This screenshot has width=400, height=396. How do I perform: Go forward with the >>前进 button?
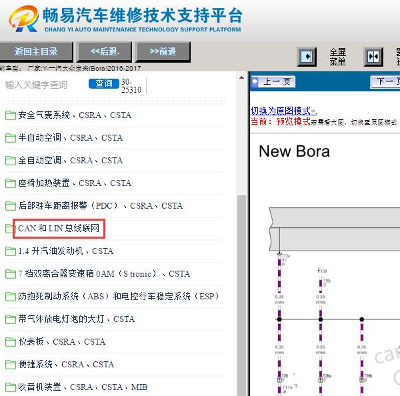pyautogui.click(x=163, y=52)
